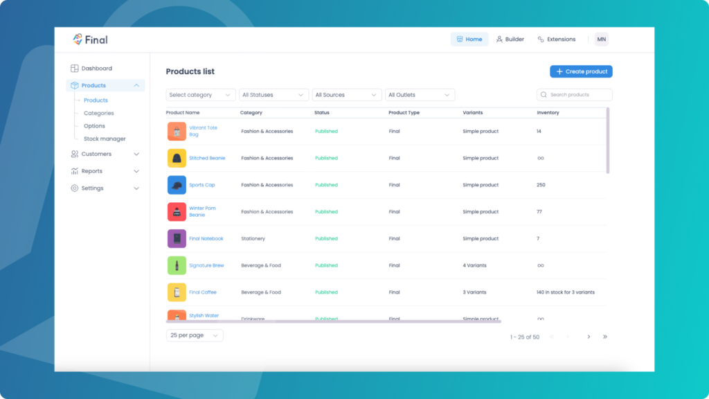Switch to the Home tab
The height and width of the screenshot is (399, 709).
coord(469,39)
